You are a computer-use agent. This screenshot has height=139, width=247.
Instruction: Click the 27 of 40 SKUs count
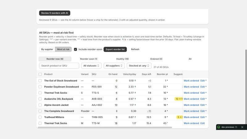(x=161, y=67)
